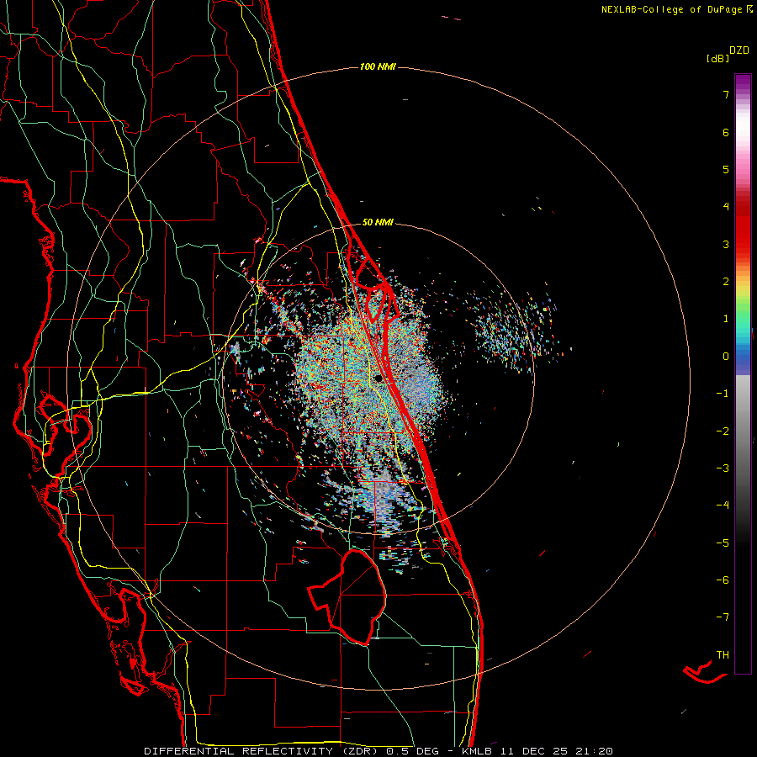Click the 50 NMI range ring label
The height and width of the screenshot is (757, 757).
[378, 223]
